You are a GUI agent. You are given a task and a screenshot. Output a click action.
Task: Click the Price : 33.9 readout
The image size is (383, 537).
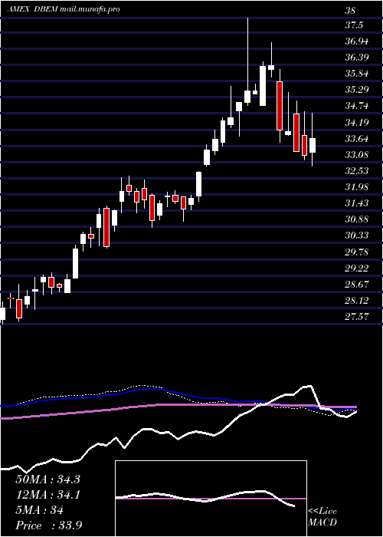coord(49,525)
